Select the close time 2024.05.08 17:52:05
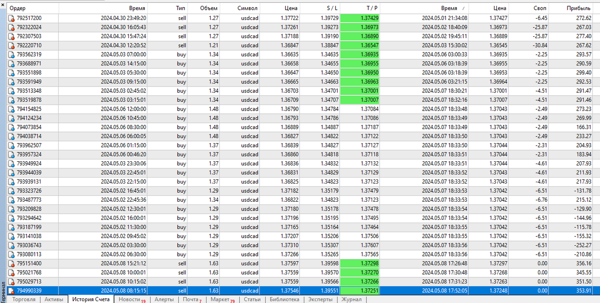The width and height of the screenshot is (600, 303). (x=445, y=291)
